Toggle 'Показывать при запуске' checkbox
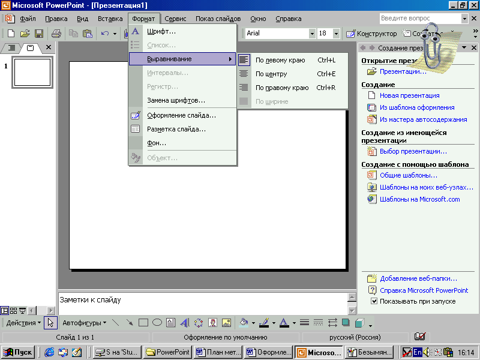The height and width of the screenshot is (360, 480). [x=374, y=301]
